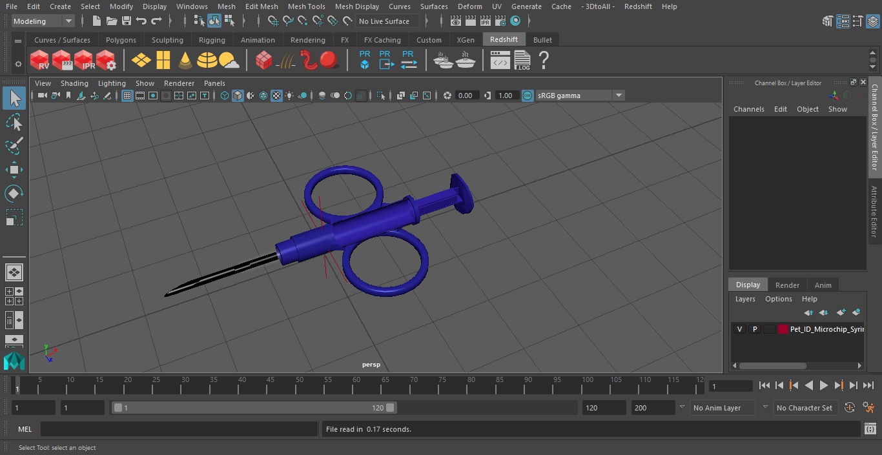Click layer color swatch for Pet_ID_Microchip
The image size is (882, 455).
[783, 329]
